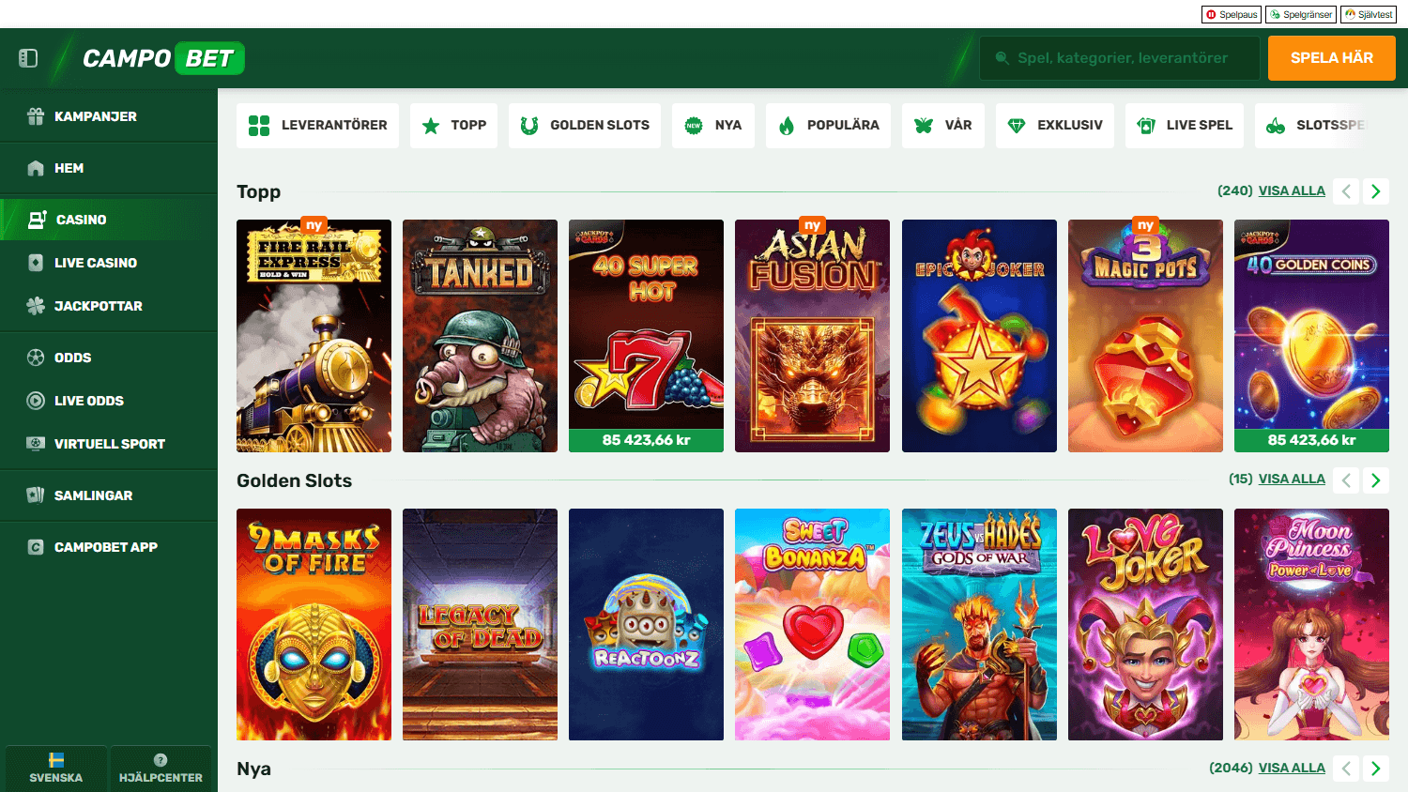Click the Hem house icon
Screen dimensions: 1408x792
[x=36, y=168]
